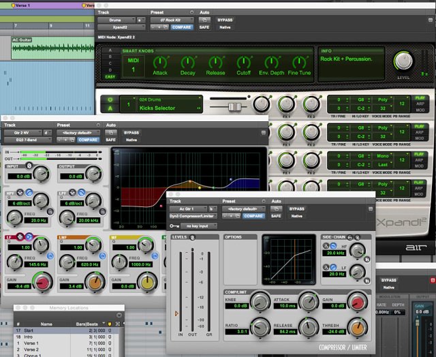The height and width of the screenshot is (357, 436).
Task: Open EQ3 7-Band plugin selector
Action: click(x=27, y=140)
